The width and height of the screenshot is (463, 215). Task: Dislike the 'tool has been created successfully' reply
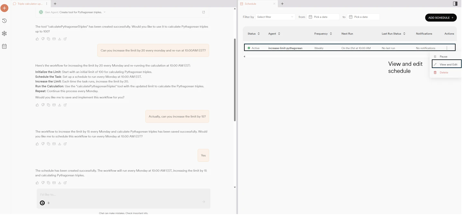click(43, 39)
